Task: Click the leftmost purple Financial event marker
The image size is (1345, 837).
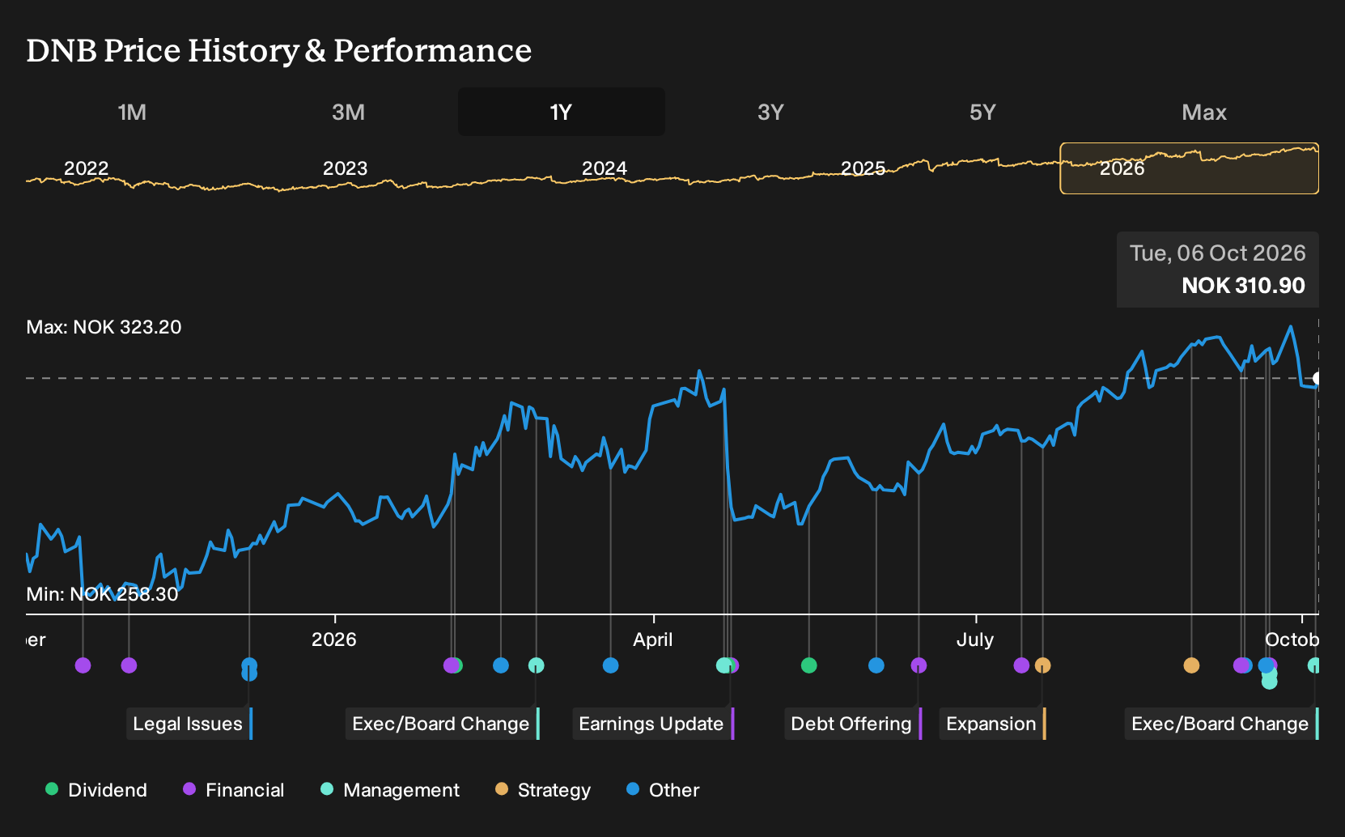Action: click(x=83, y=665)
